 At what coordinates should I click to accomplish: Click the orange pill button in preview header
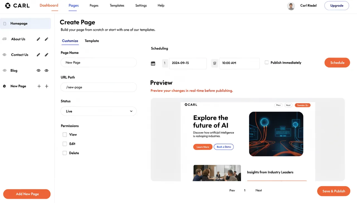click(303, 105)
